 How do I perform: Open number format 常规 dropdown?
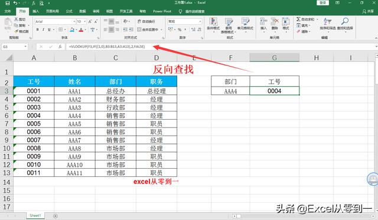(x=200, y=21)
